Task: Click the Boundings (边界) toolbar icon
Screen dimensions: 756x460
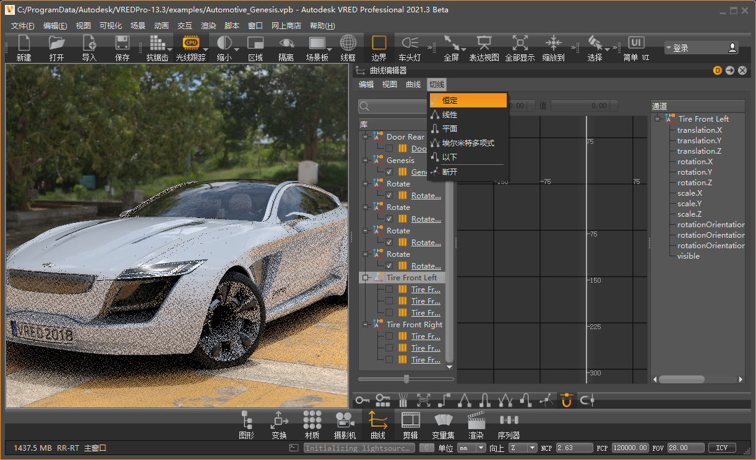Action: click(379, 43)
